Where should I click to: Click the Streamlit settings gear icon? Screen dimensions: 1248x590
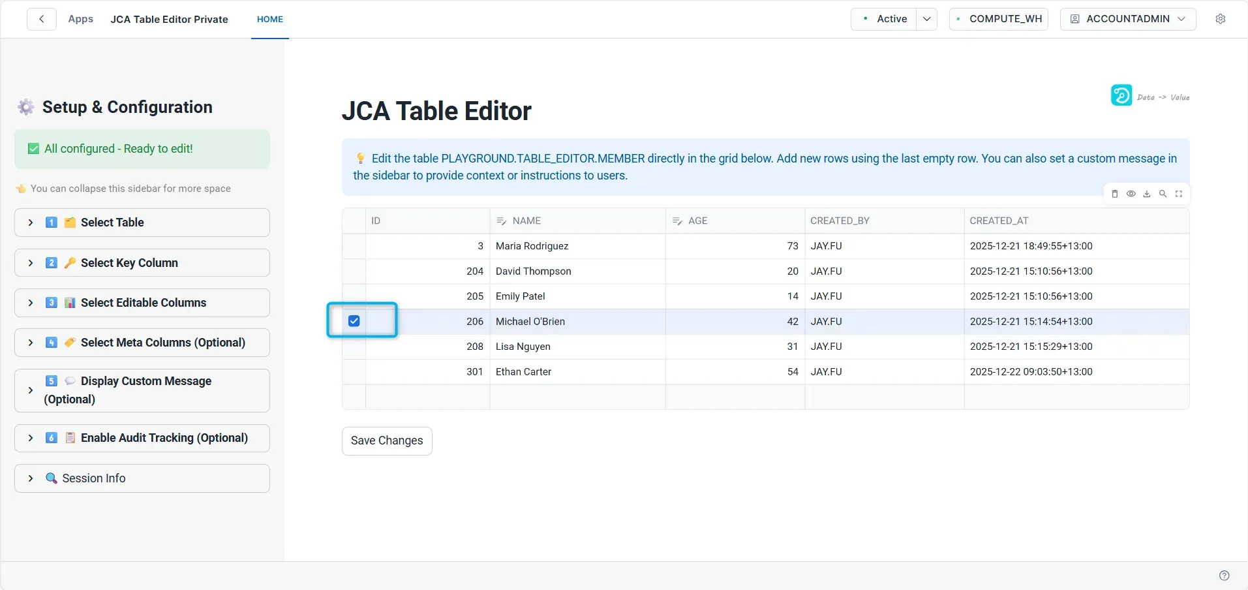coord(1221,18)
